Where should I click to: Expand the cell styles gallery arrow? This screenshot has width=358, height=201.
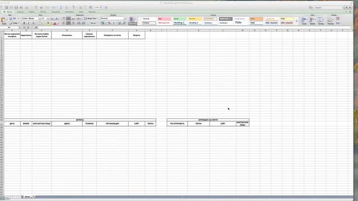pos(296,21)
